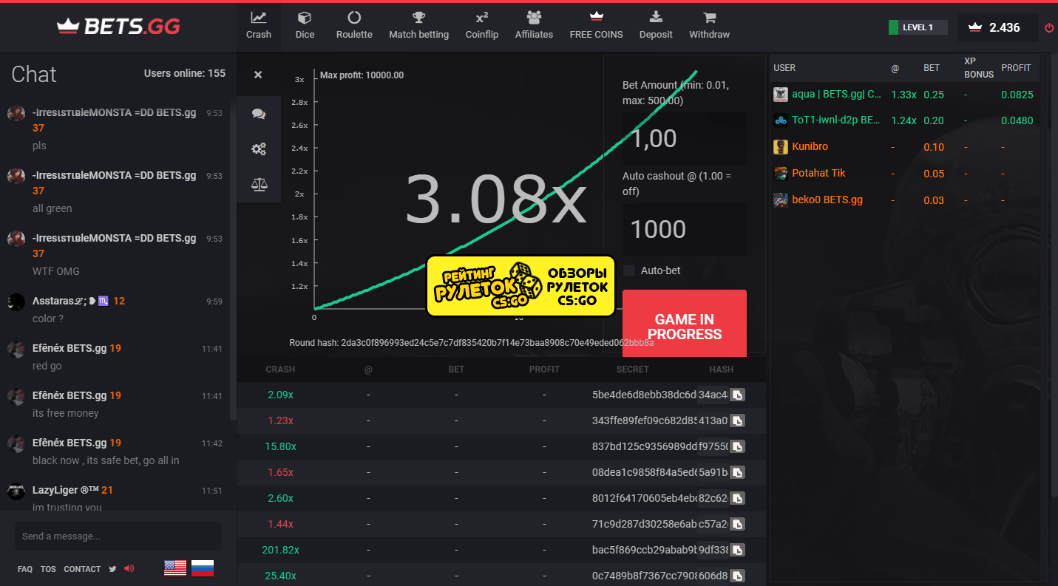Screen dimensions: 1058x586
Task: Switch to Roulette game
Action: 354,26
